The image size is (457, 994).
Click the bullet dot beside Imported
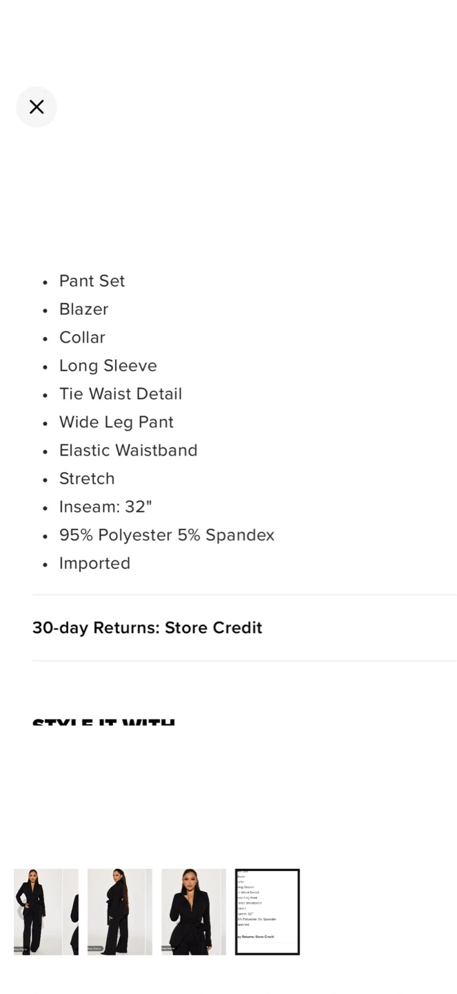click(45, 565)
